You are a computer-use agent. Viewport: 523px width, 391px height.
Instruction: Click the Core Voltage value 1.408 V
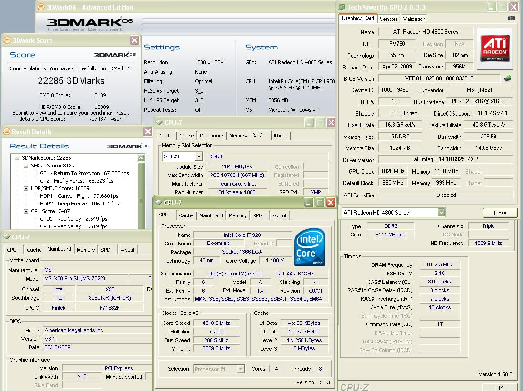tap(275, 261)
